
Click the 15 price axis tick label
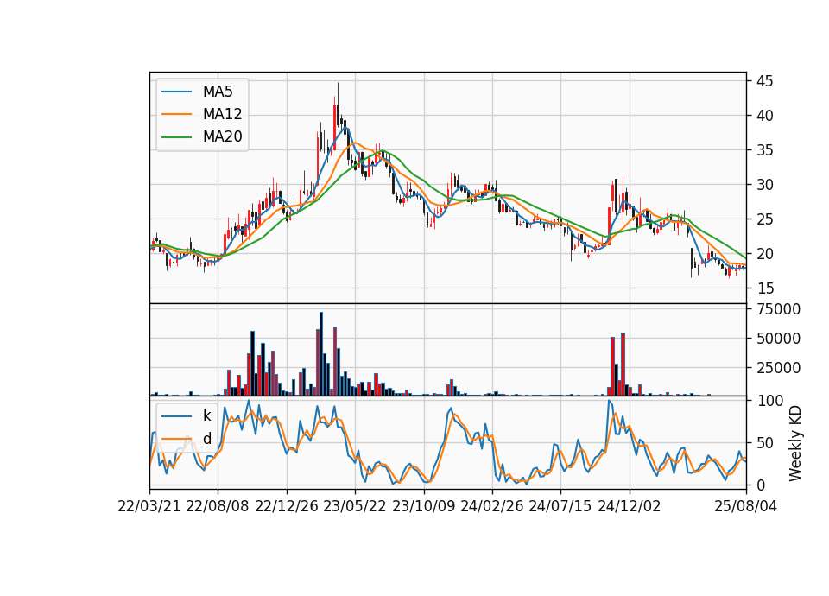coord(765,288)
